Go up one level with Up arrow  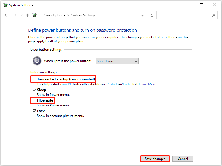pyautogui.click(x=27, y=15)
